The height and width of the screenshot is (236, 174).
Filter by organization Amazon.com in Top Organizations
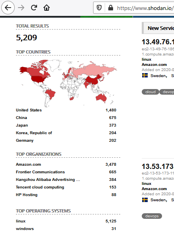(x=29, y=165)
